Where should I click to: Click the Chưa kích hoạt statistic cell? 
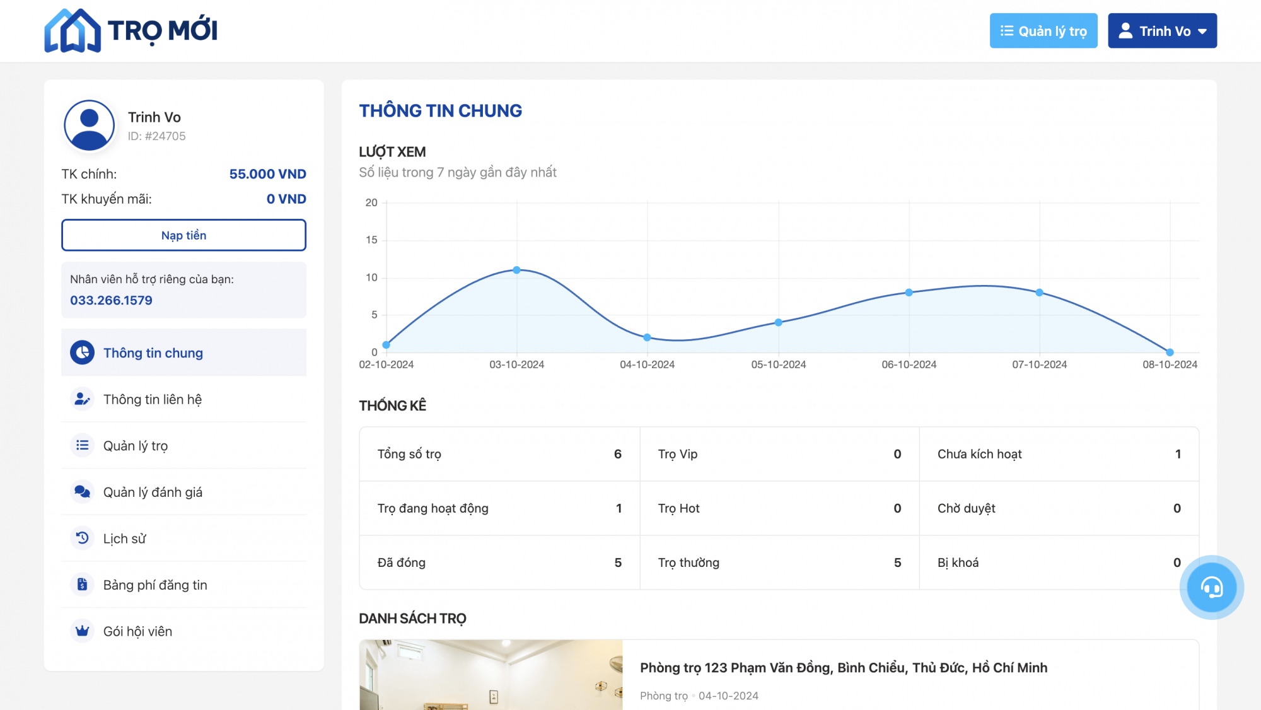[x=1059, y=454]
